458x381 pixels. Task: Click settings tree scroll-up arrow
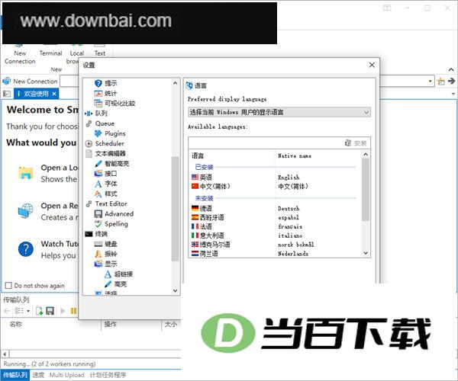(x=175, y=83)
